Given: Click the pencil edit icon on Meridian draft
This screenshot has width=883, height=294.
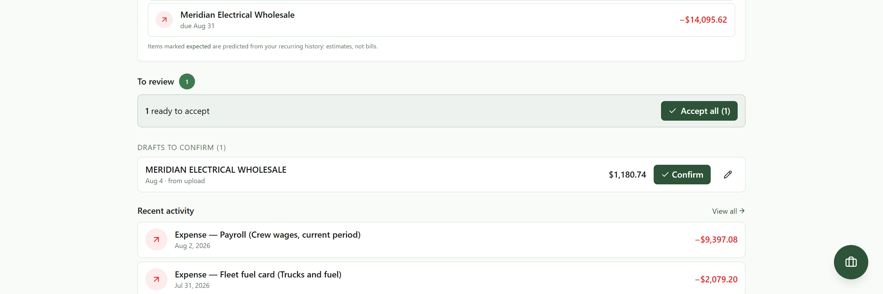Looking at the screenshot, I should tap(728, 175).
